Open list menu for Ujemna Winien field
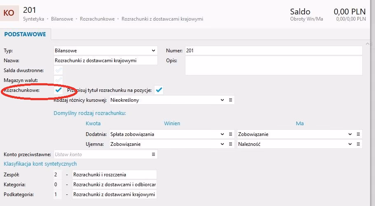This screenshot has width=375, height=206. [231, 144]
